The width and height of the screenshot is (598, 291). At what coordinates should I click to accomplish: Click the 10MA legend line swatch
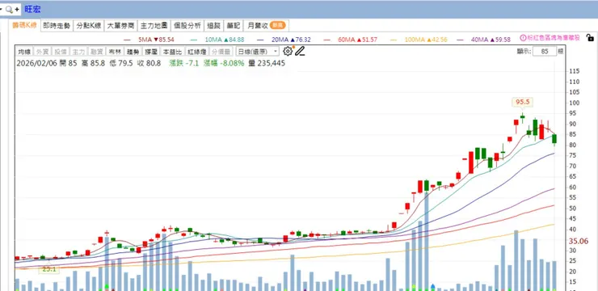[194, 40]
